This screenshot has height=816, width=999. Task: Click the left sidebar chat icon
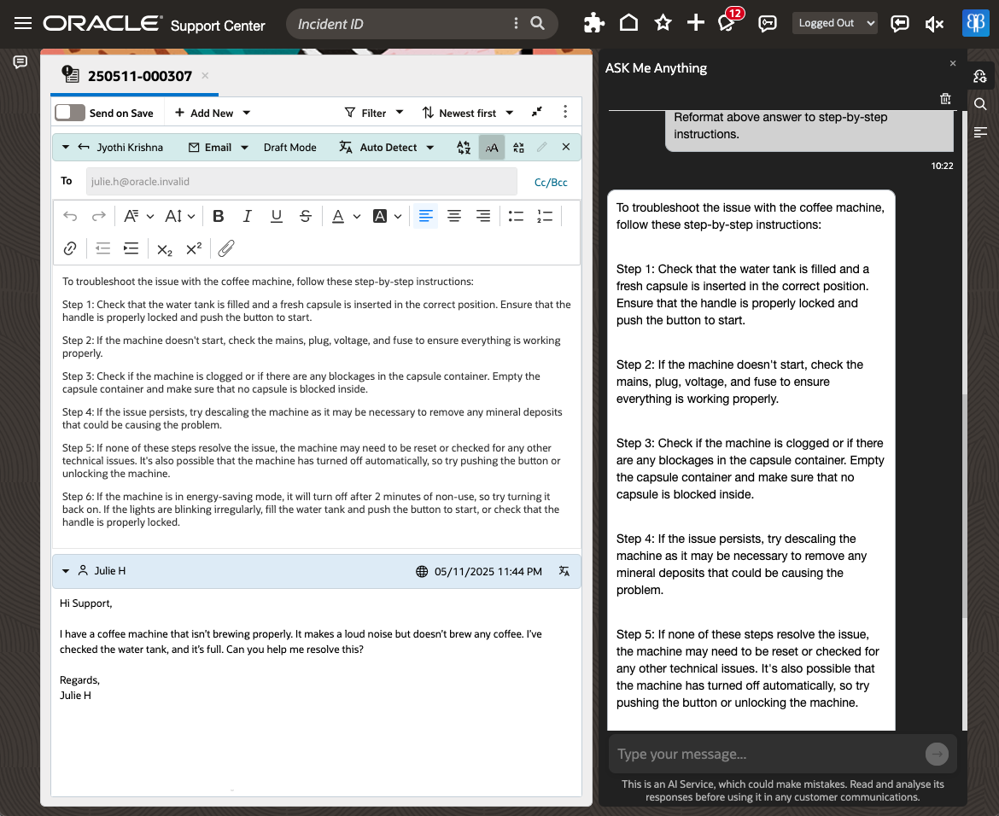click(20, 61)
